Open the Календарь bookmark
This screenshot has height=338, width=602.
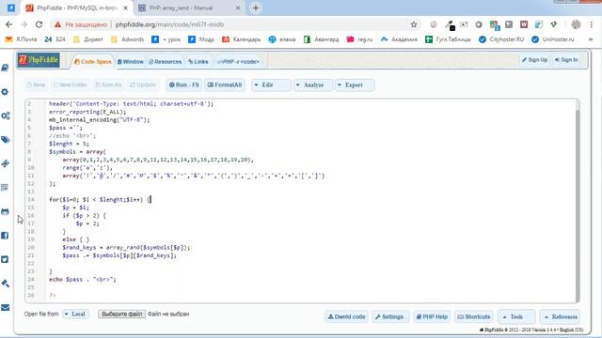(x=242, y=39)
